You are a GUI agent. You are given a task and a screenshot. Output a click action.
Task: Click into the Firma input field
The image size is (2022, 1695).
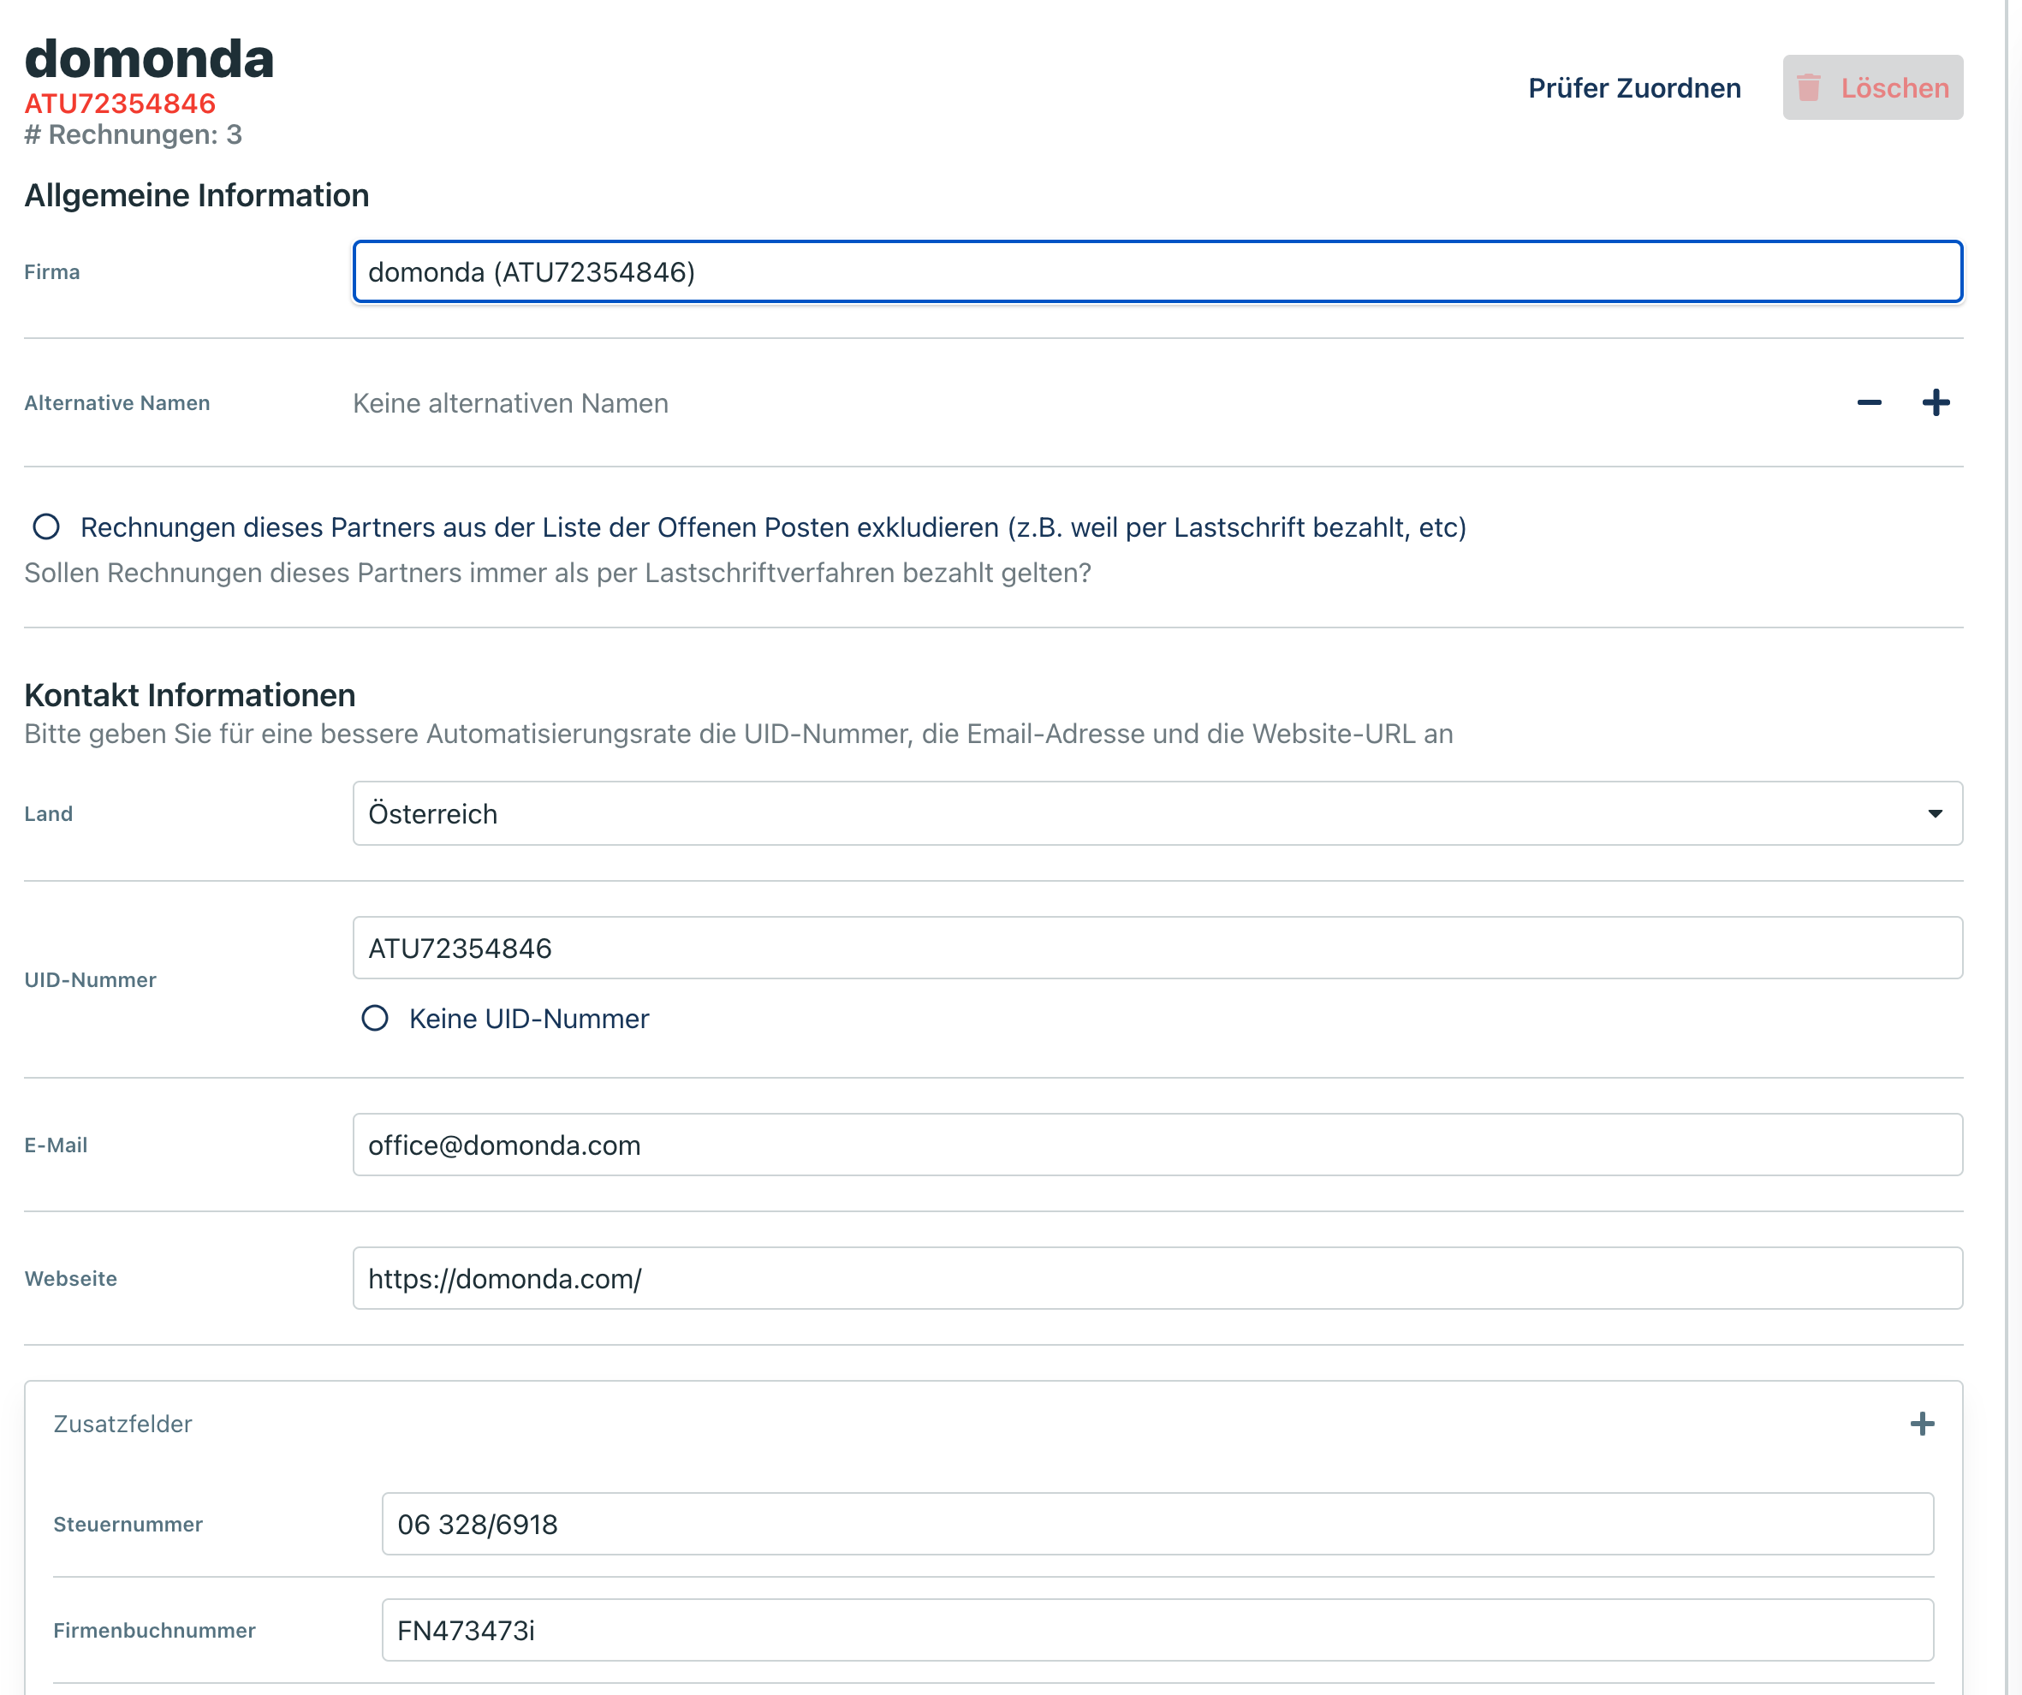(x=1156, y=272)
